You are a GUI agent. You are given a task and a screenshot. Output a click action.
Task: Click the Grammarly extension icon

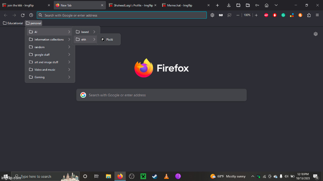coord(283,15)
